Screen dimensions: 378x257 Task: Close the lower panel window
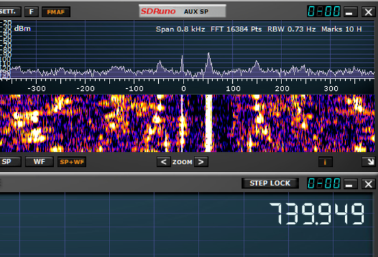(x=368, y=184)
